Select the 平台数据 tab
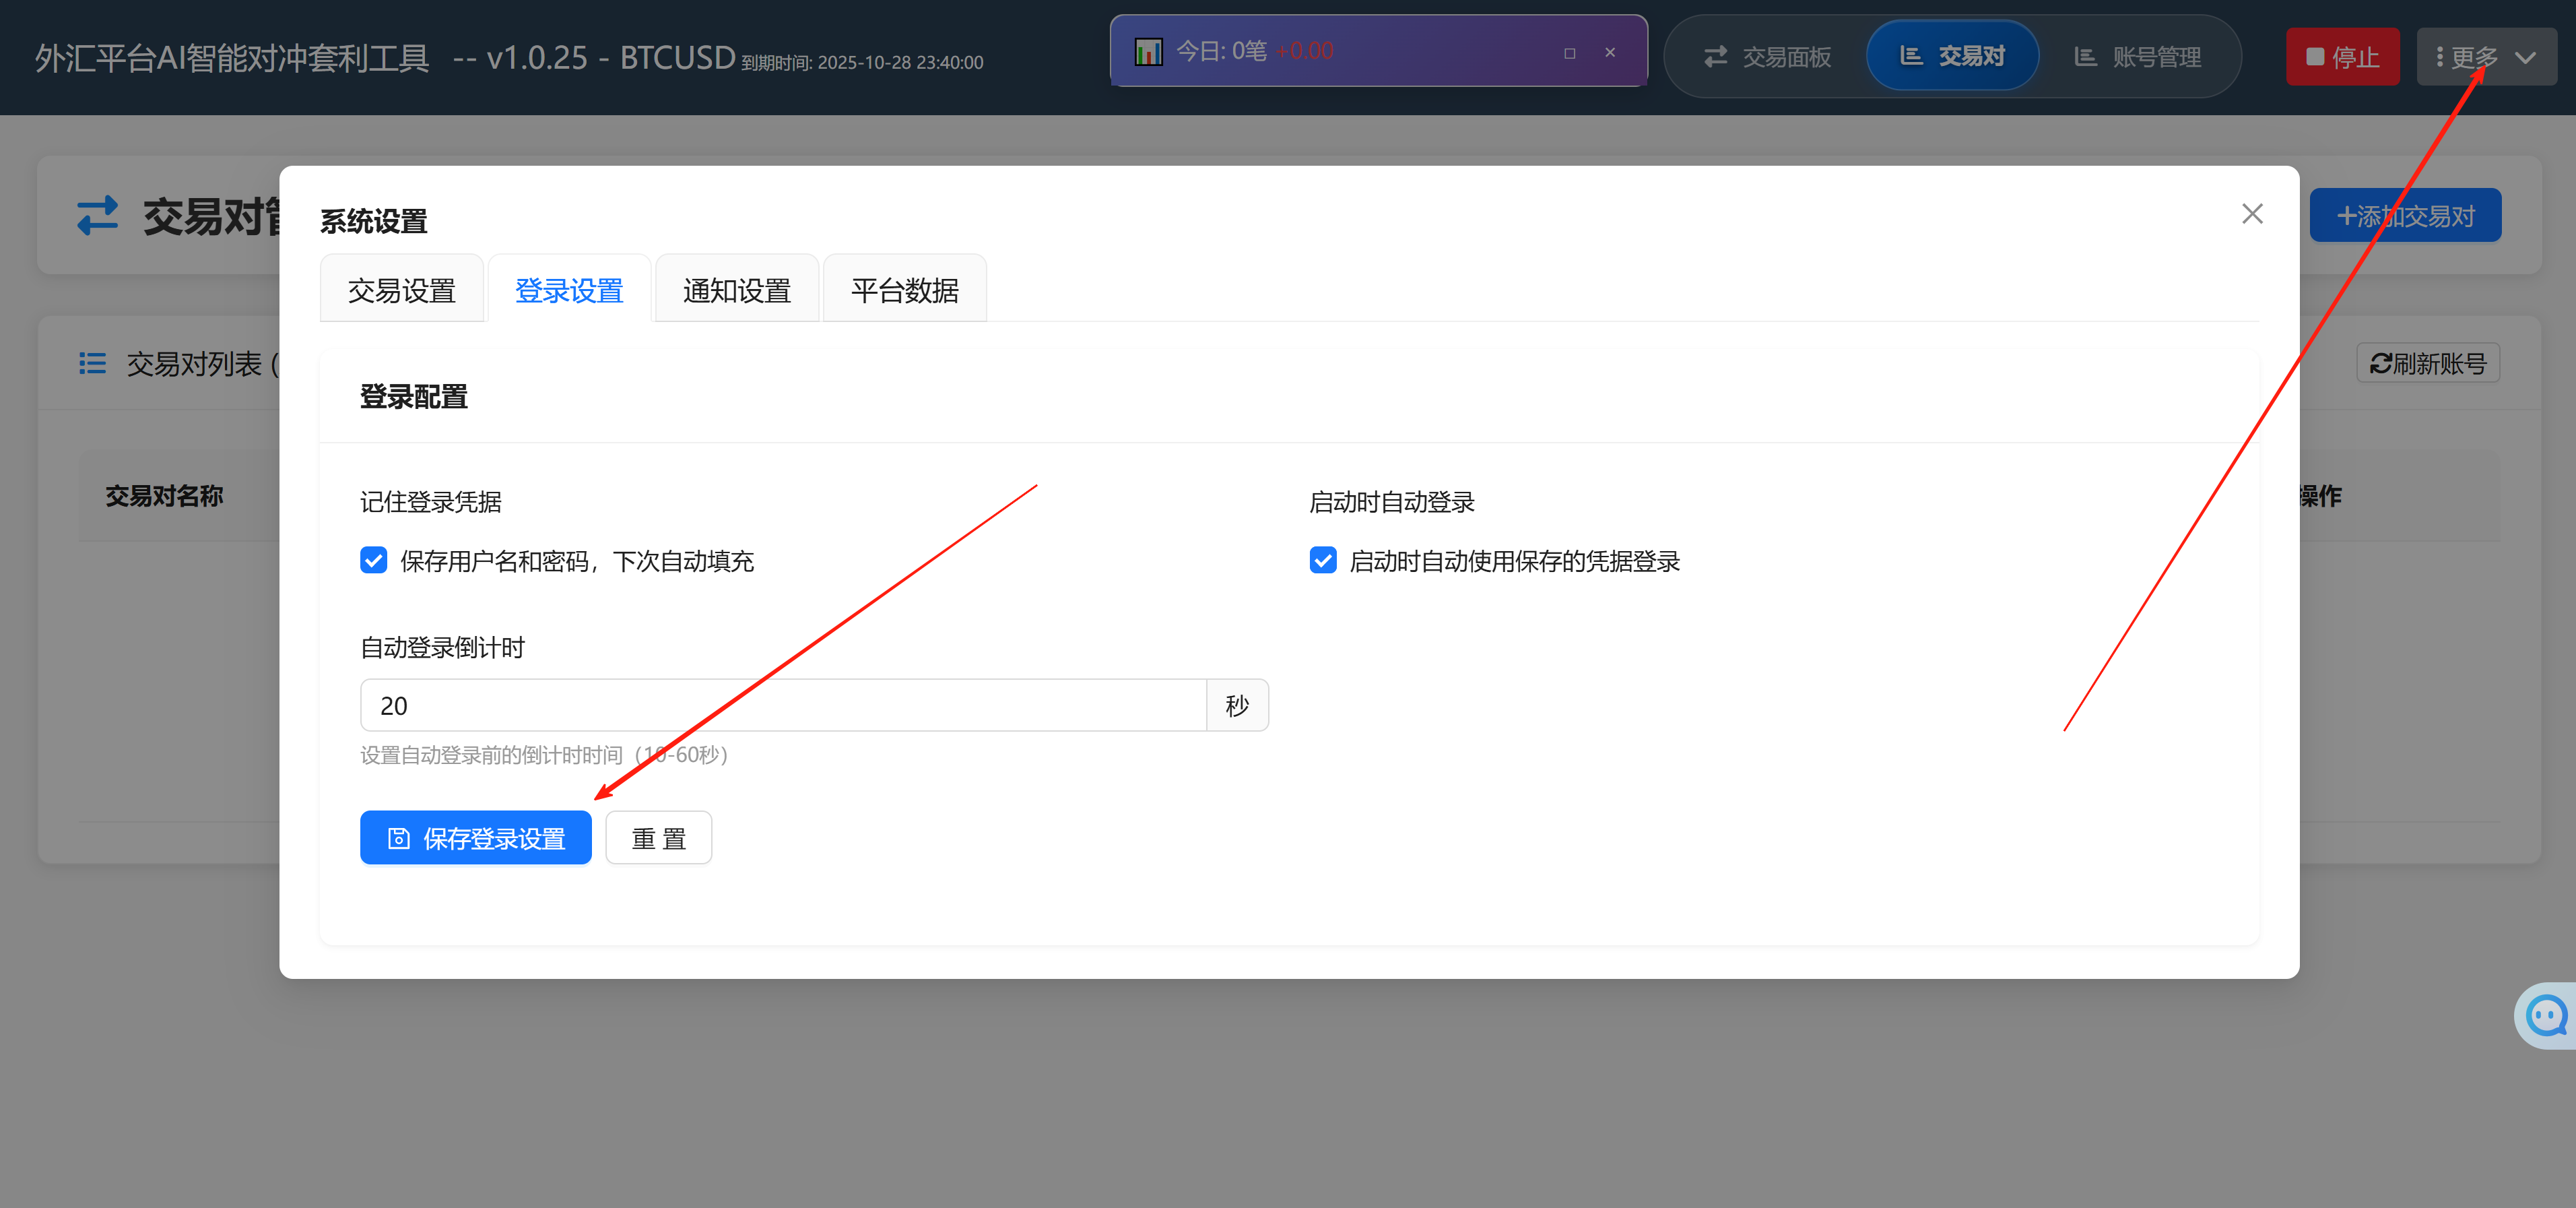2576x1208 pixels. (x=904, y=290)
